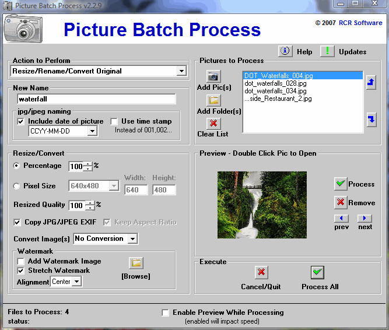The image size is (389, 330).
Task: Select the Percentage radio button
Action: (16, 166)
